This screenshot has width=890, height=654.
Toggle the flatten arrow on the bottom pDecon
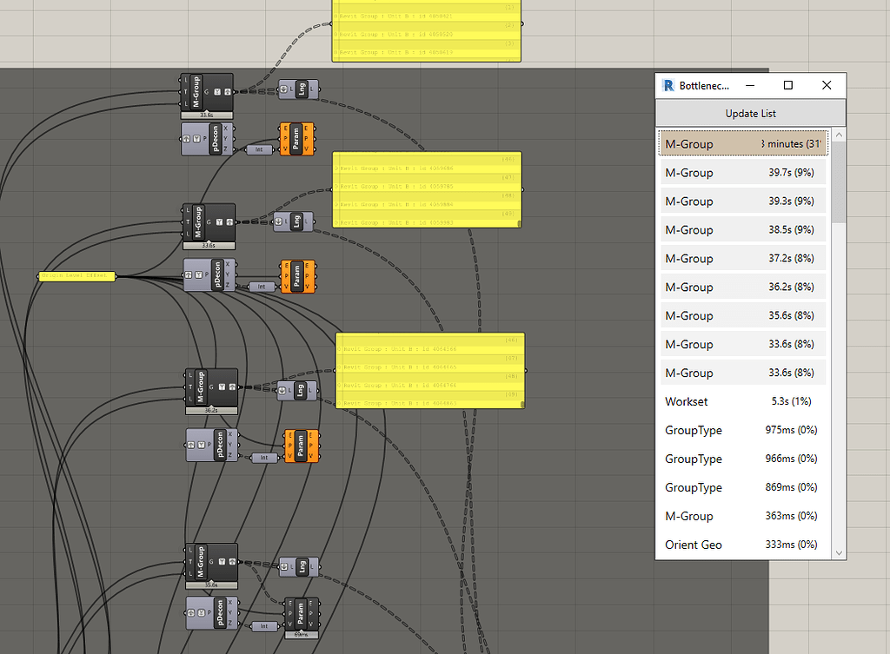pos(190,613)
